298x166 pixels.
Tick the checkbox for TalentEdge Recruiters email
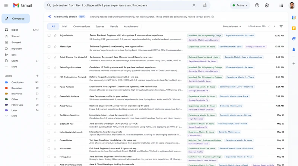[x=49, y=68]
